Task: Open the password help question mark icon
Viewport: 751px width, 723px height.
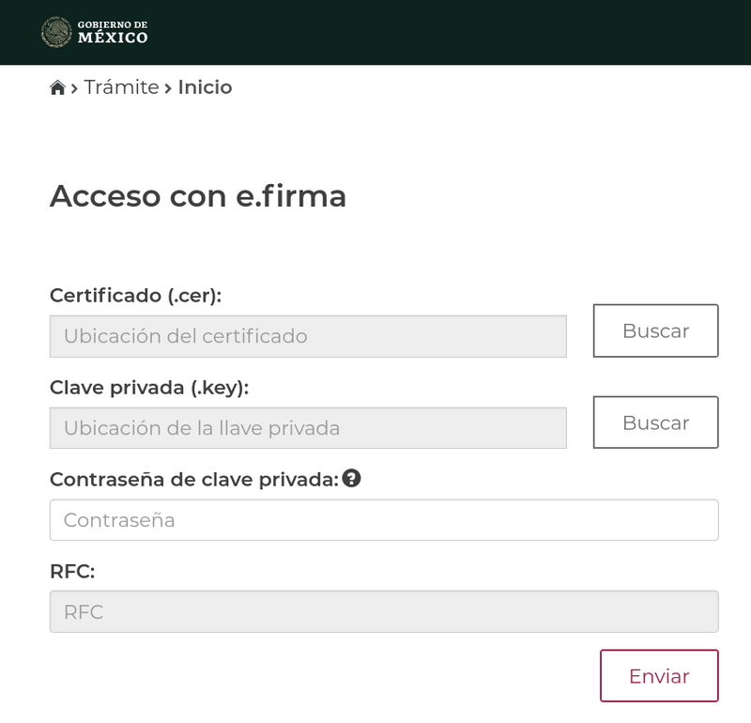Action: 351,478
